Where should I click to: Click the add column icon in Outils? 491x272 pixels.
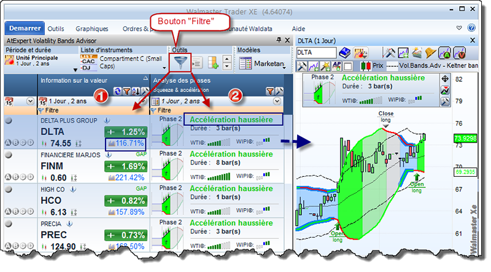(x=213, y=63)
